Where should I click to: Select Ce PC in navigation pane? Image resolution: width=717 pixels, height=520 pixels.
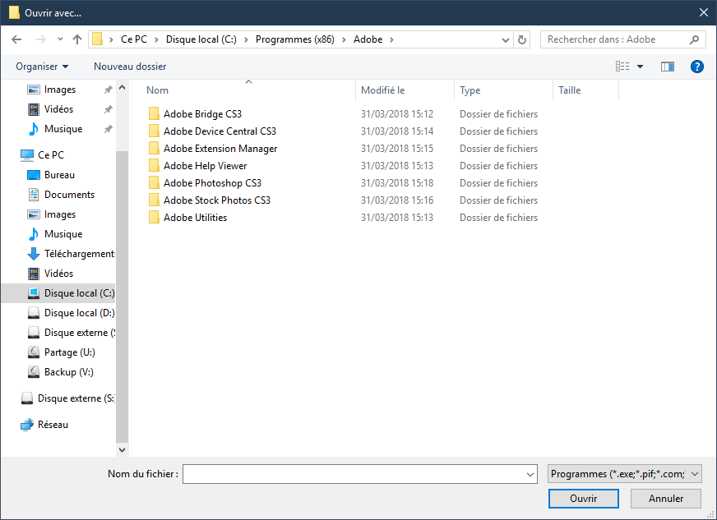pos(51,155)
